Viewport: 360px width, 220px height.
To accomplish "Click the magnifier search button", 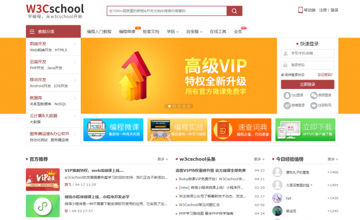I will [x=234, y=11].
